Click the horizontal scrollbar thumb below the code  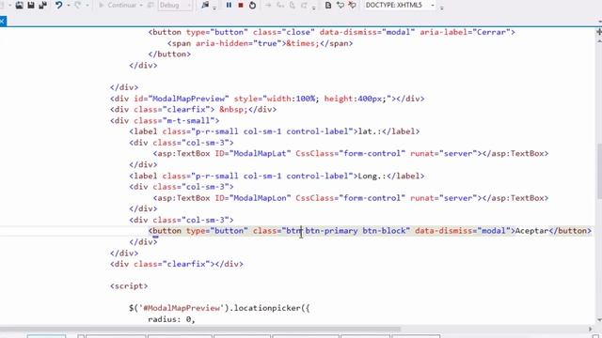tap(199, 330)
